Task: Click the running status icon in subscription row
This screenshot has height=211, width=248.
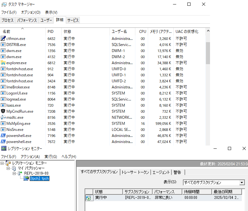Action: 89,198
